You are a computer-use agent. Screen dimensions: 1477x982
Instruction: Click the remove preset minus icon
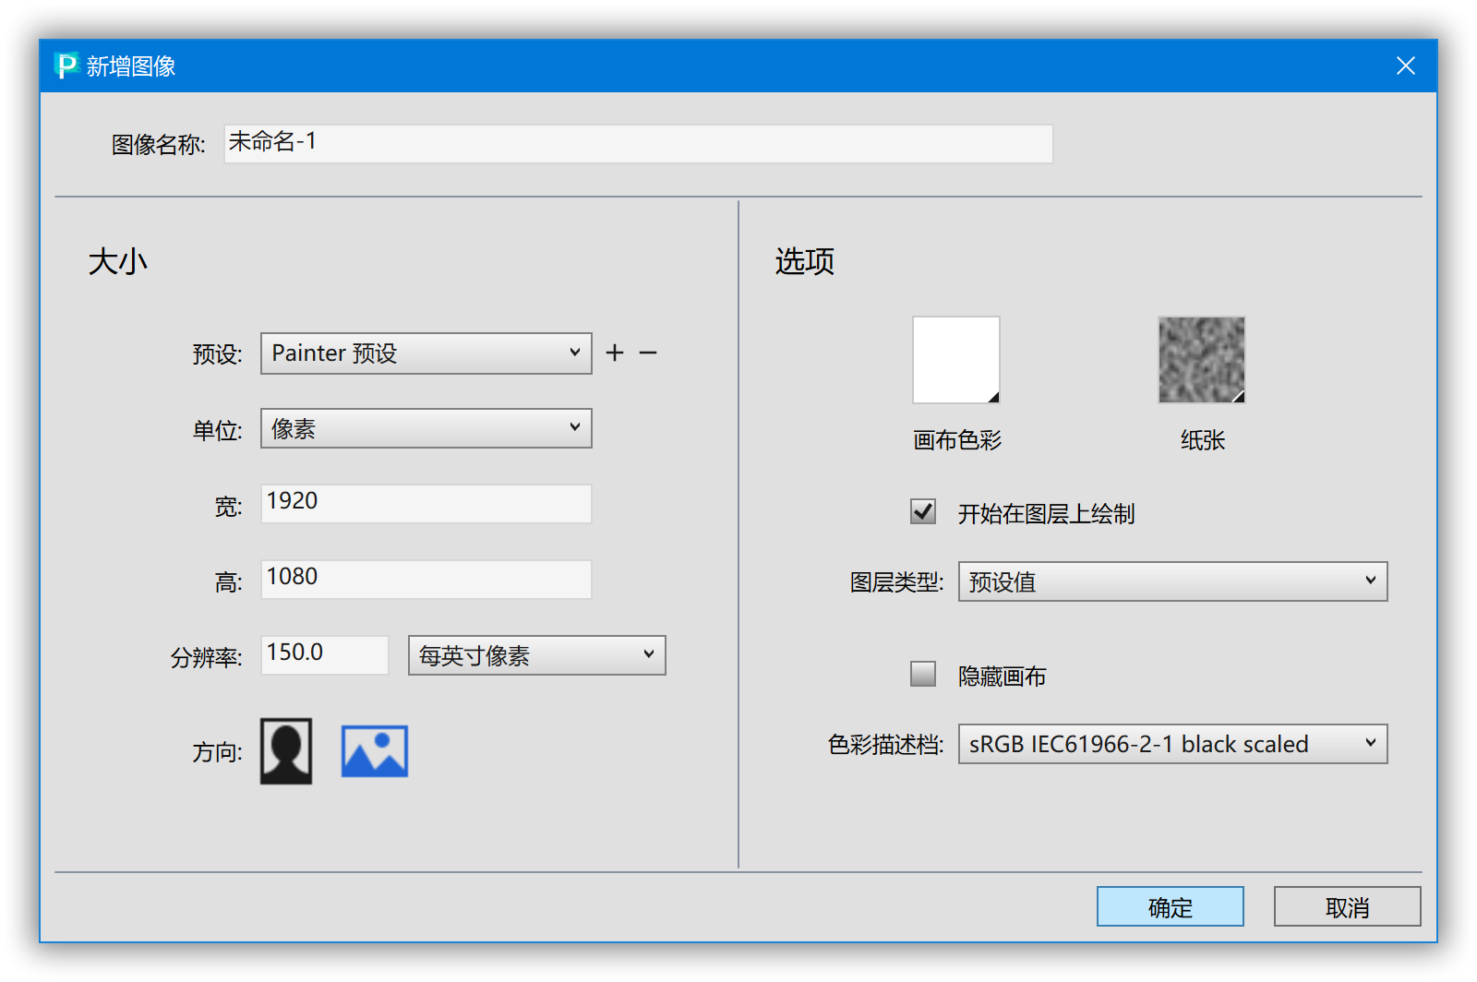[648, 353]
